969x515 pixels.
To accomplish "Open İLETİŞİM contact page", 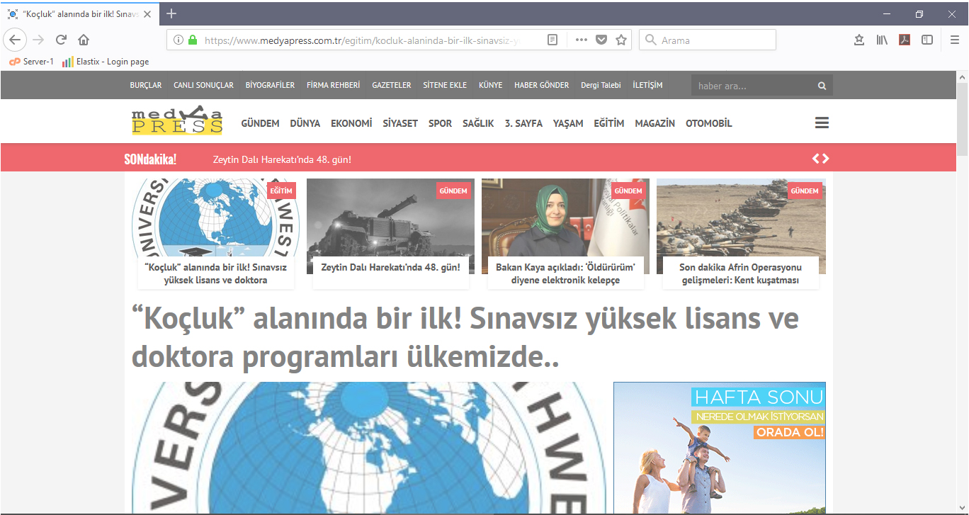I will point(647,85).
